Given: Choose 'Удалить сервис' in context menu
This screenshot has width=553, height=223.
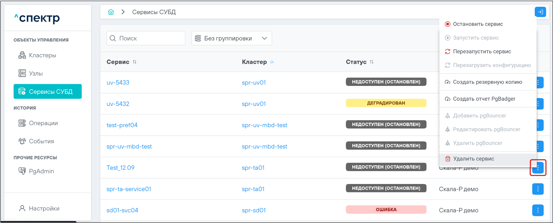Looking at the screenshot, I should tap(473, 159).
